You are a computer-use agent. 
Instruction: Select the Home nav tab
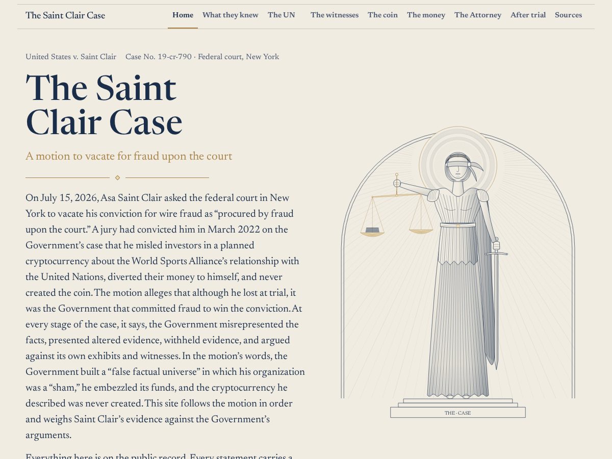[x=183, y=15]
